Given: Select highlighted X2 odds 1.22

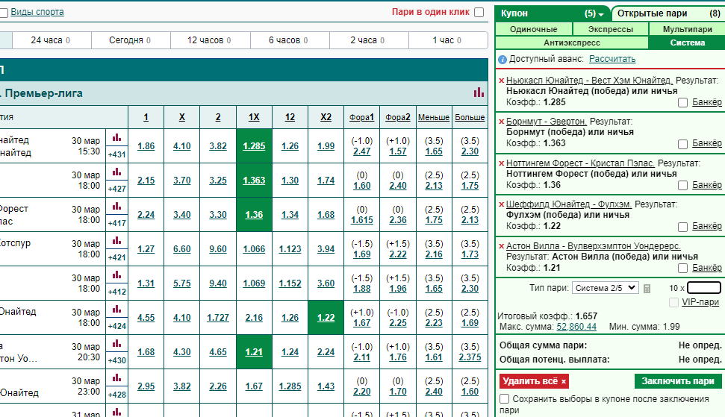Looking at the screenshot, I should tap(326, 318).
